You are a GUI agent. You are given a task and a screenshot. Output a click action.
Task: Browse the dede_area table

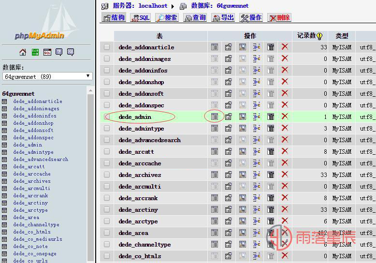pyautogui.click(x=215, y=233)
